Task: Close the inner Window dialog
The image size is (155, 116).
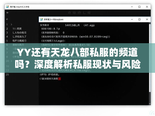Action: [147, 19]
